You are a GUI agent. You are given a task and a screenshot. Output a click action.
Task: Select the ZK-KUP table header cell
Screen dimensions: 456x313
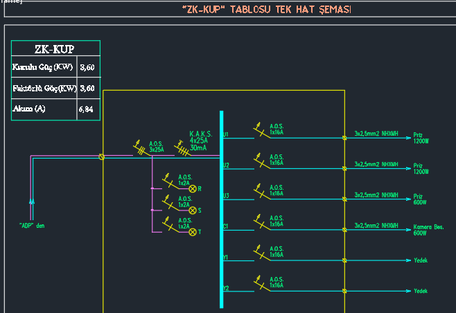pos(55,48)
